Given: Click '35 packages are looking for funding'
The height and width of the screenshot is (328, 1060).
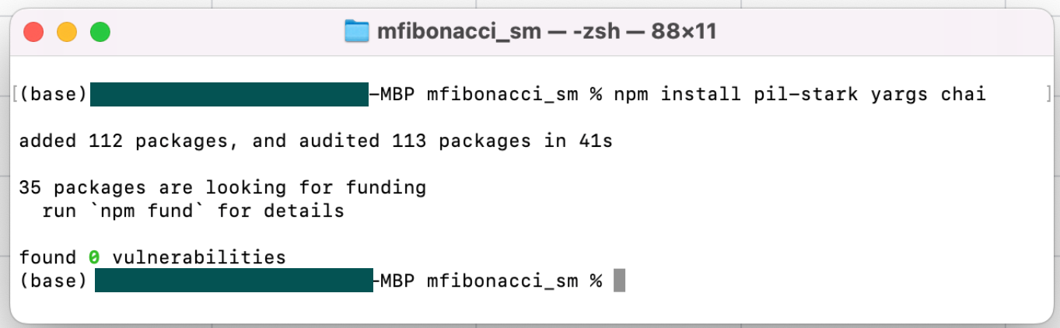Looking at the screenshot, I should coord(222,187).
